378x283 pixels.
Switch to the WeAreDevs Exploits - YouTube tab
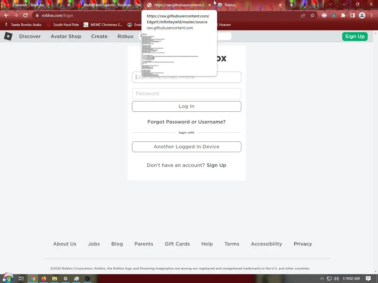107,5
